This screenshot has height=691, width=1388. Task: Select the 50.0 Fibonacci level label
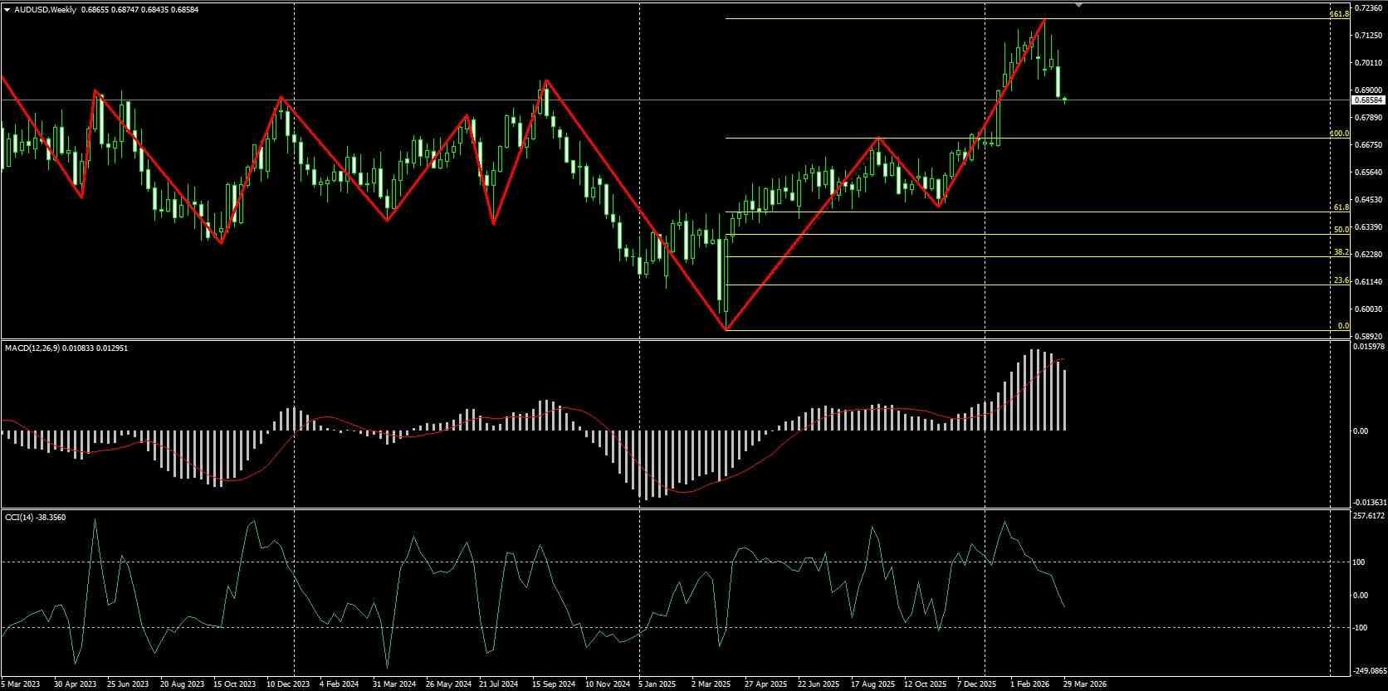click(x=1341, y=230)
